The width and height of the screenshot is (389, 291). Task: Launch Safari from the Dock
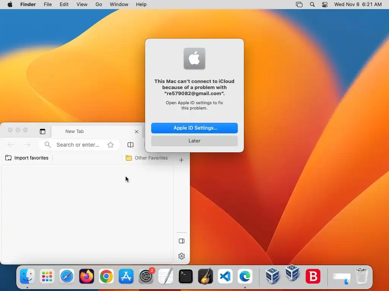(x=67, y=276)
